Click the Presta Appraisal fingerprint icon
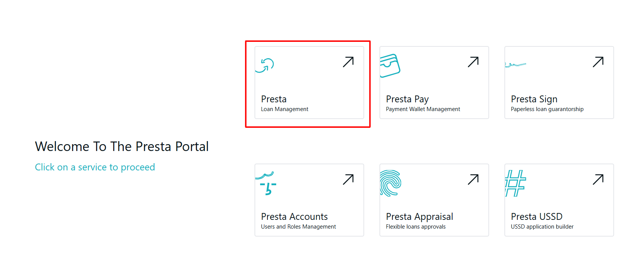Image resolution: width=640 pixels, height=267 pixels. coord(390,183)
